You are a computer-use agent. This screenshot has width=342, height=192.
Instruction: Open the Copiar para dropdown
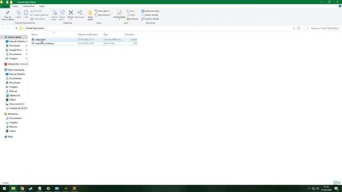pos(62,15)
